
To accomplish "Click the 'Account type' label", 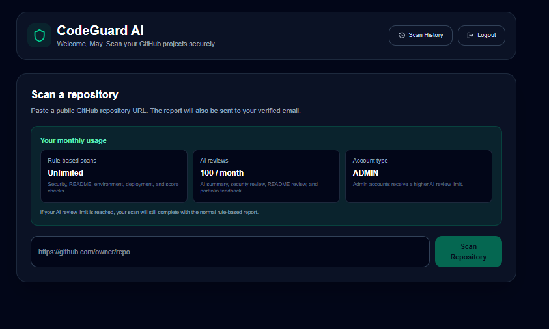I will pyautogui.click(x=370, y=161).
